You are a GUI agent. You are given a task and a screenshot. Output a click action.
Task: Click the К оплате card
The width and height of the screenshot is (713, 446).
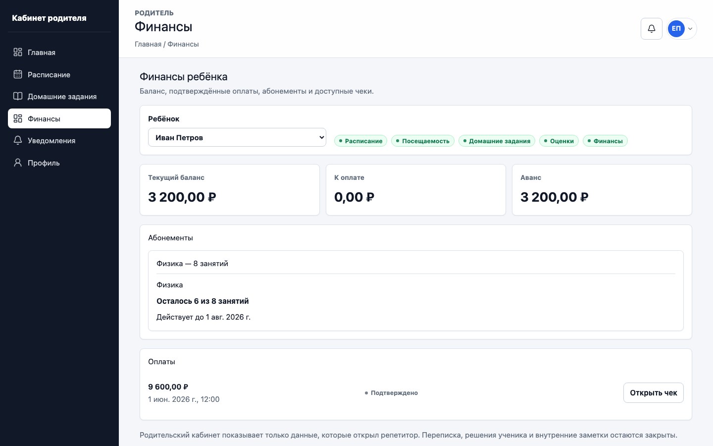[416, 190]
